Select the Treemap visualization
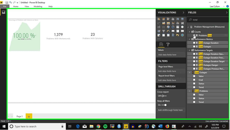Image resolution: width=230 pixels, height=130 pixels. click(178, 27)
